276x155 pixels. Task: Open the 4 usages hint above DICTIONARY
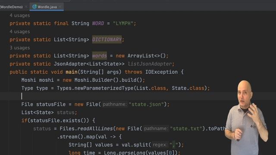point(20,31)
